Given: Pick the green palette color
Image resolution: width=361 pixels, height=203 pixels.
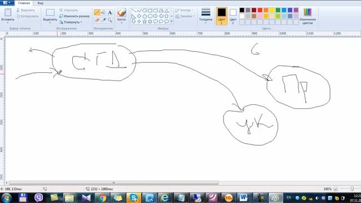Looking at the screenshot, I should pyautogui.click(x=278, y=10).
